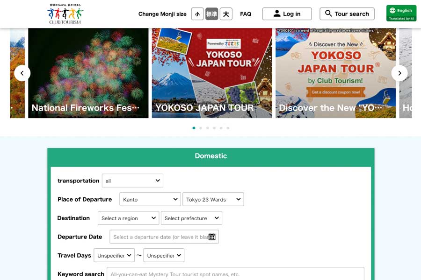Click the Departure Date field
Screen dimensions: 421x280
[x=164, y=237]
